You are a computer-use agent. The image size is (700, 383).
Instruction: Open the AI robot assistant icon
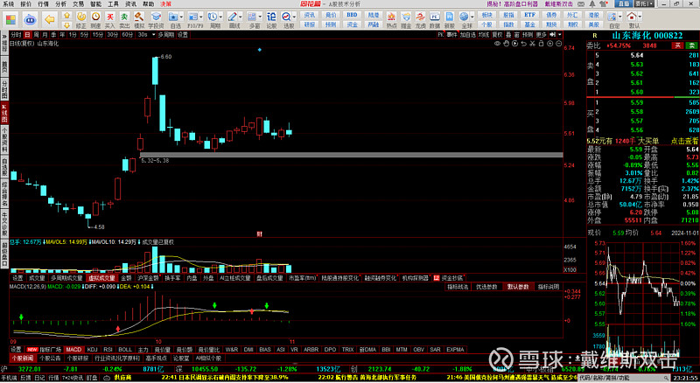click(30, 19)
